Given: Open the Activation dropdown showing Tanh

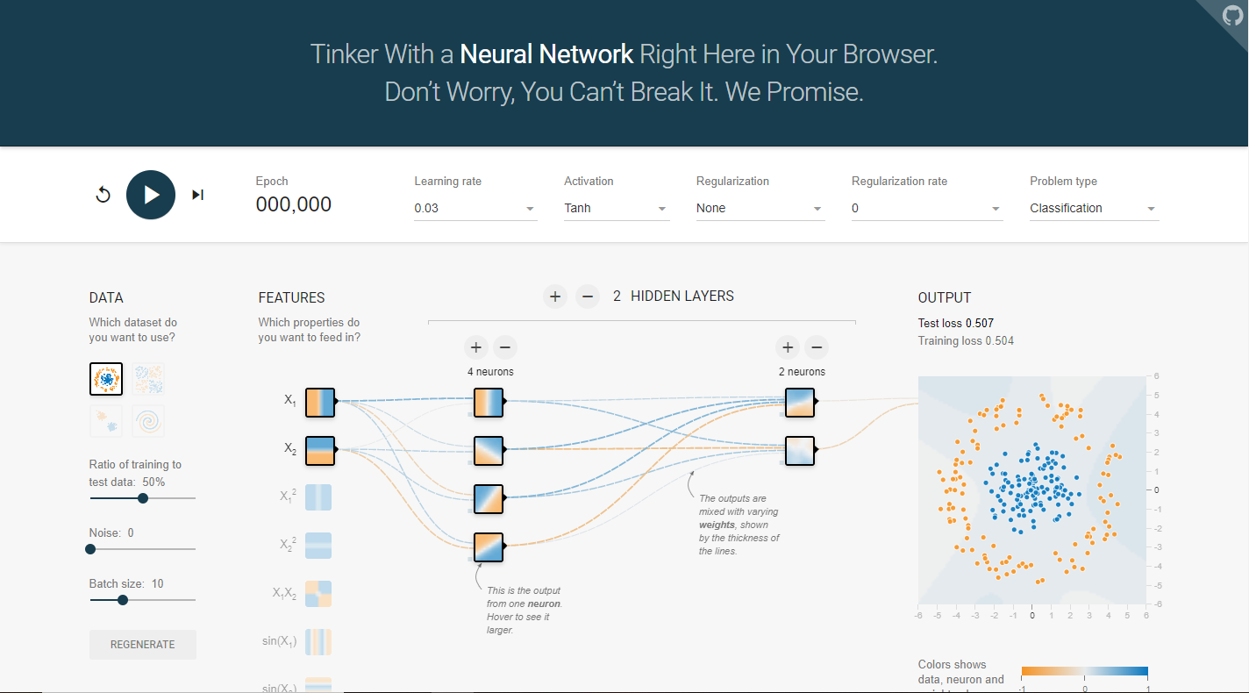Looking at the screenshot, I should click(617, 208).
